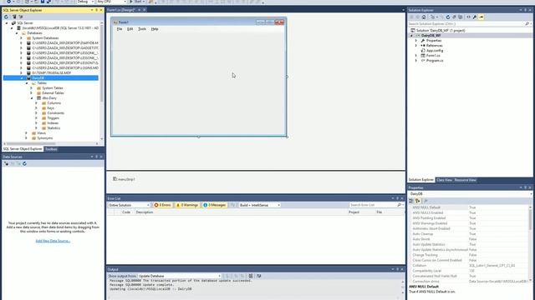Collapse the DairyDB database node
Viewport: 535px width, 300px height.
(22, 77)
